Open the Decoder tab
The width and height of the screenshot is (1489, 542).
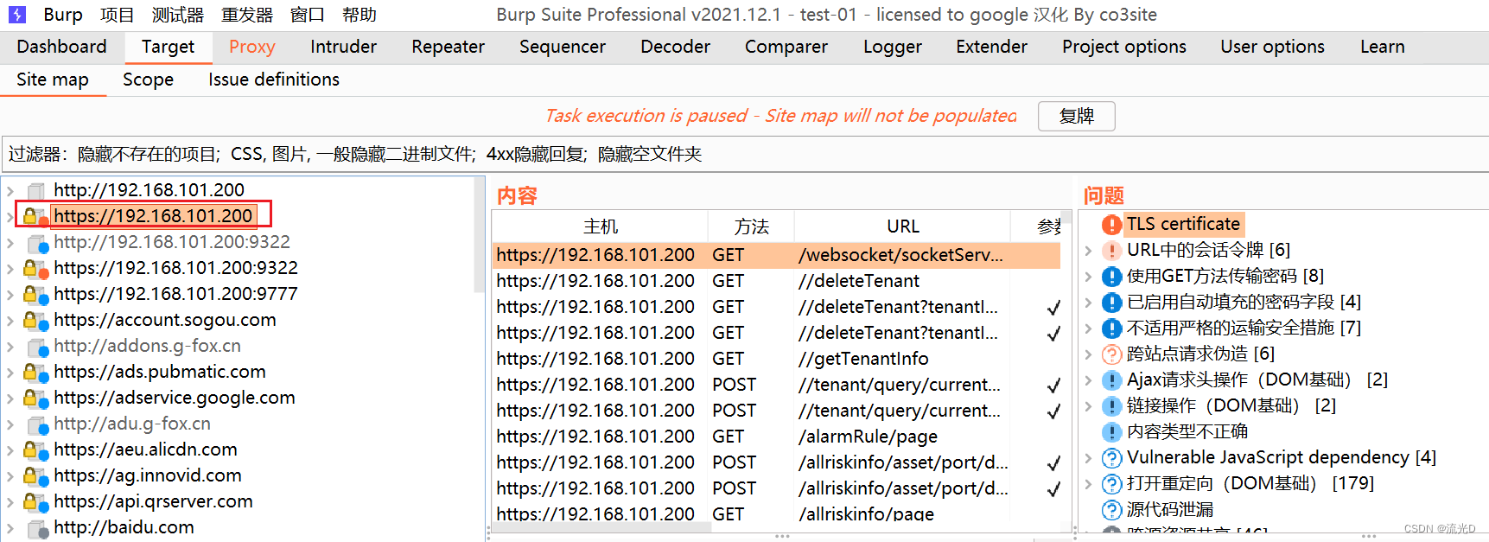click(x=675, y=47)
